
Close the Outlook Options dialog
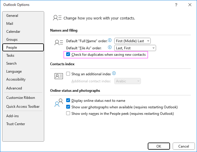[x=190, y=5]
